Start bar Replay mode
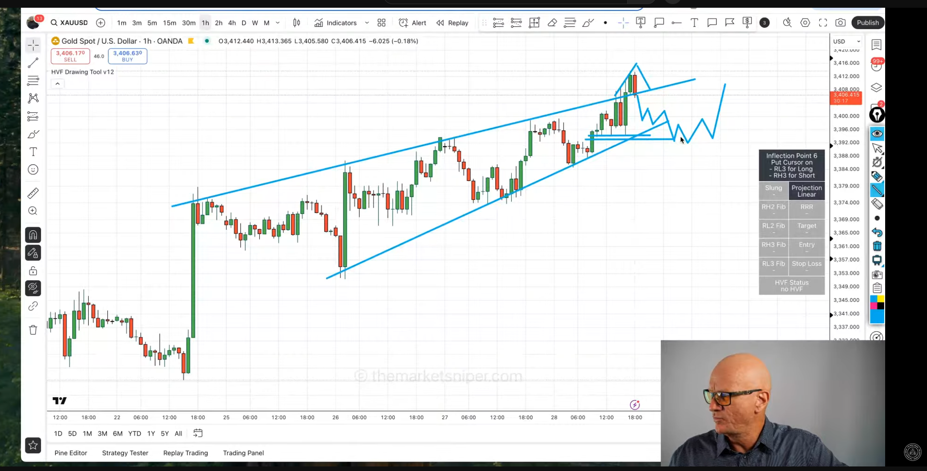The image size is (927, 471). (x=453, y=23)
